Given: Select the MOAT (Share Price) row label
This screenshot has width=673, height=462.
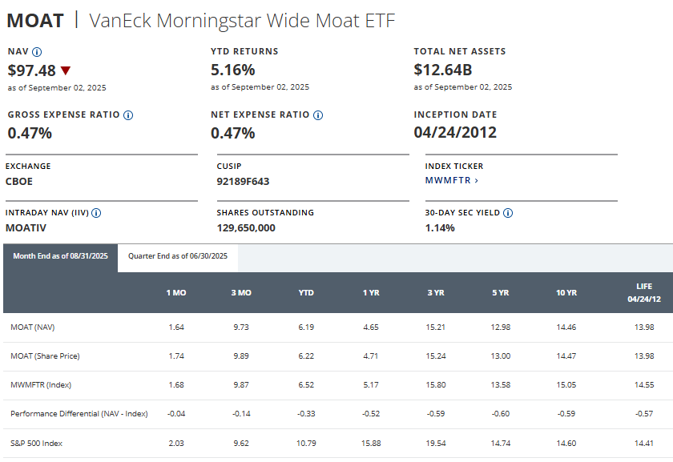Looking at the screenshot, I should pyautogui.click(x=45, y=356).
